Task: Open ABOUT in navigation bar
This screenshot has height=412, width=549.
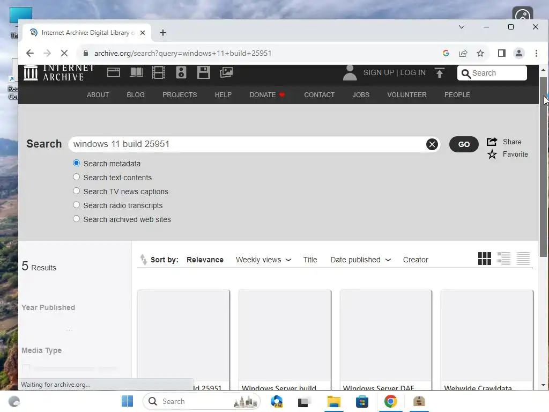Action: [x=98, y=94]
